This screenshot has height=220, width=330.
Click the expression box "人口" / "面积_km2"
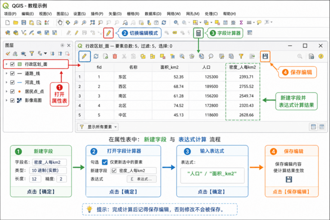coord(212,175)
